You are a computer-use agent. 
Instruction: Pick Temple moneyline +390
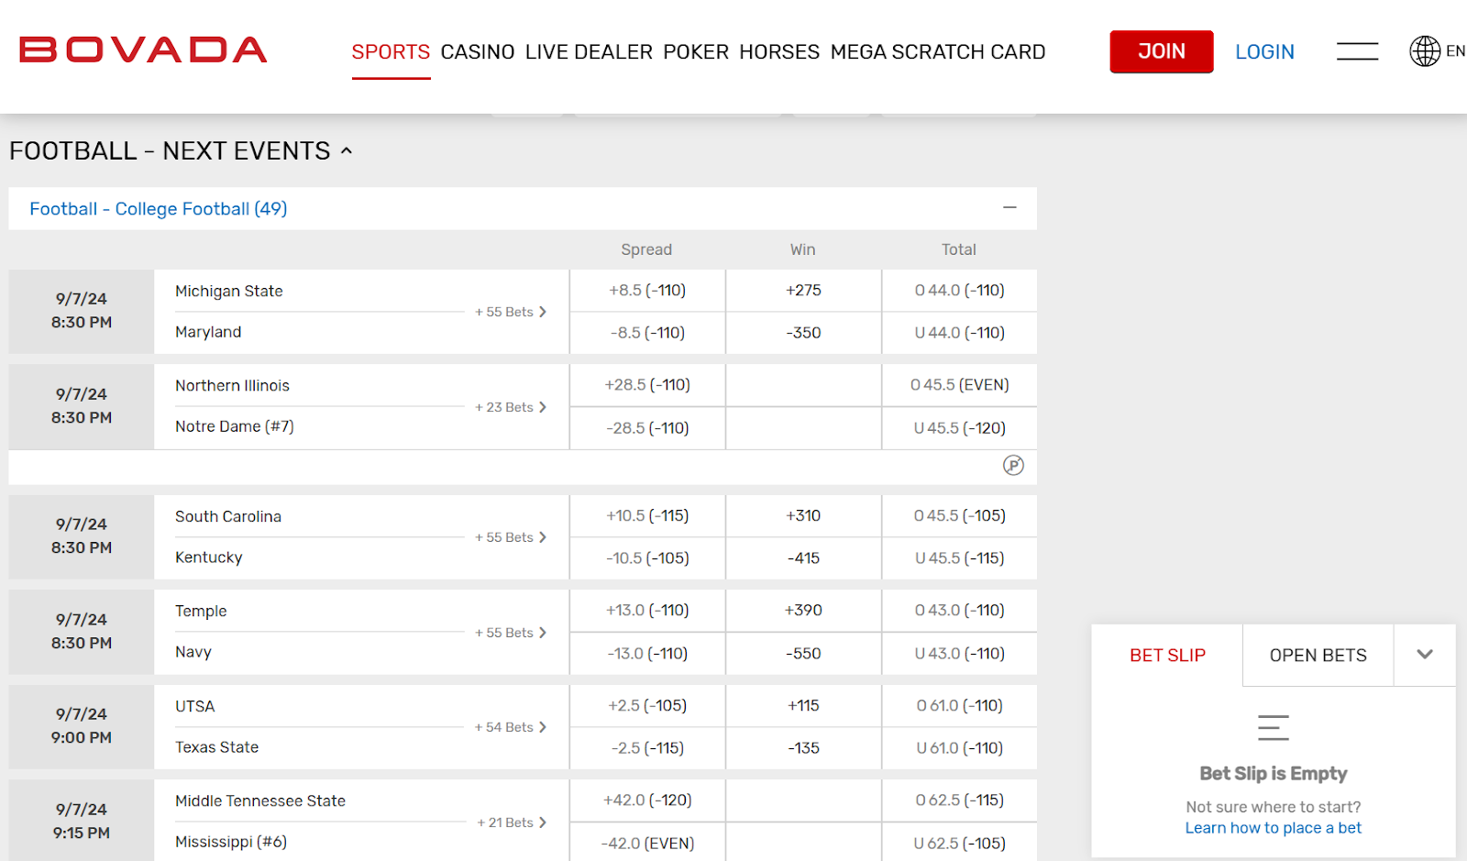pos(803,611)
